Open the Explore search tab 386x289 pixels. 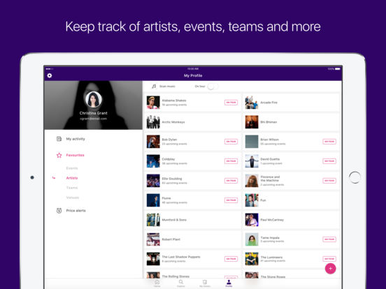tap(181, 283)
